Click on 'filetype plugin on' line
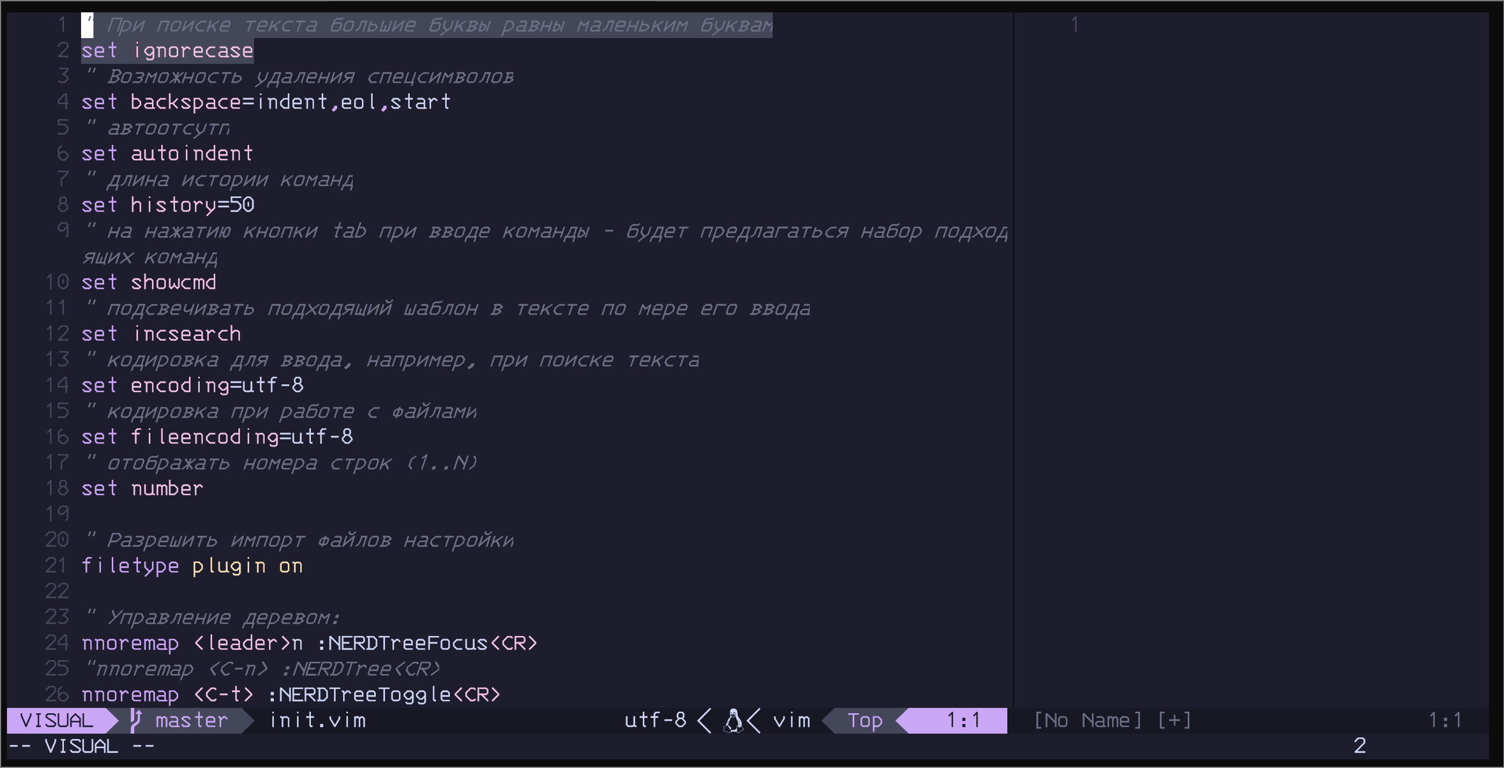The height and width of the screenshot is (768, 1504). [192, 566]
